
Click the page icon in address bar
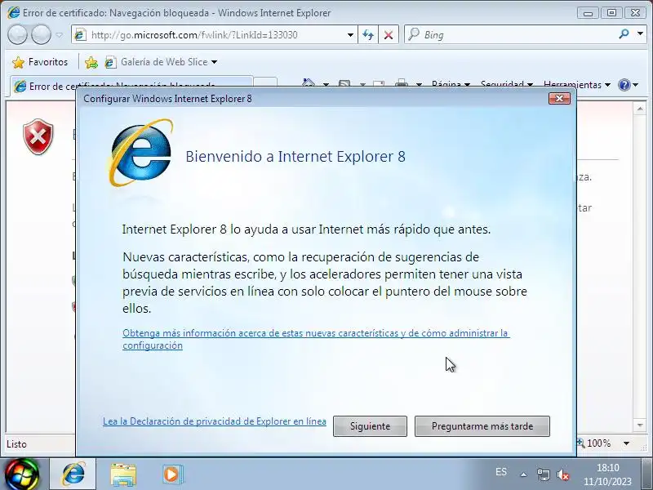tap(80, 35)
